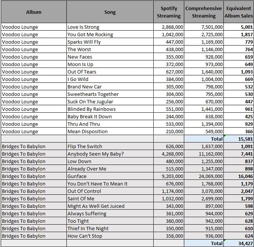Screen dimensions: 254x247
Task: Select the Moon Is Up cell
Action: tap(110, 64)
